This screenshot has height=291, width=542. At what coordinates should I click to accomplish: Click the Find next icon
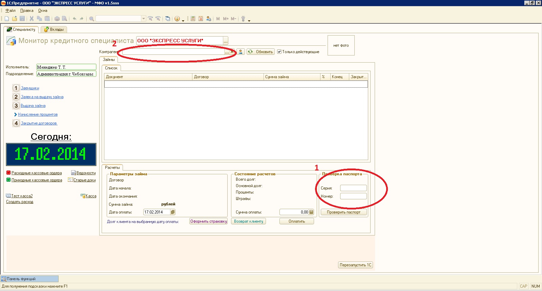[x=150, y=19]
